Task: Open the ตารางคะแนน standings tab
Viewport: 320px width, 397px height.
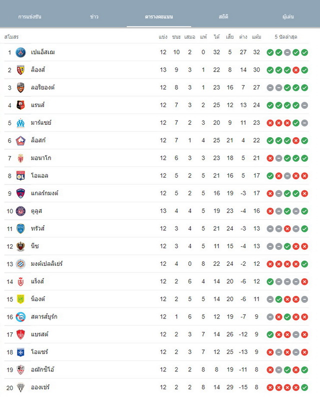Action: 159,17
